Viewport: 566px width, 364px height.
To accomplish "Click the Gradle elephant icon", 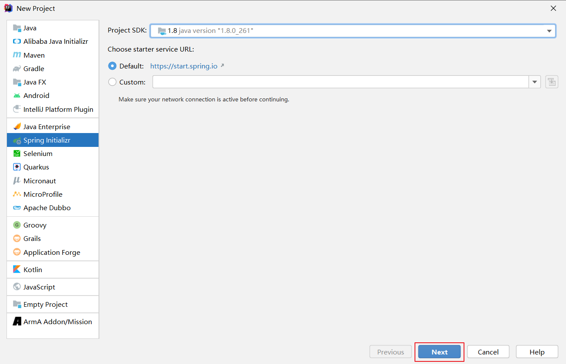I will (x=17, y=68).
